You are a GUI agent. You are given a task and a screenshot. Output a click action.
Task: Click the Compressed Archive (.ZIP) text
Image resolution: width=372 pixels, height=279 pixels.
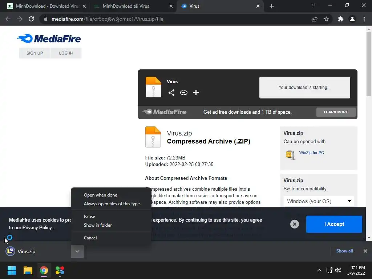pyautogui.click(x=209, y=141)
